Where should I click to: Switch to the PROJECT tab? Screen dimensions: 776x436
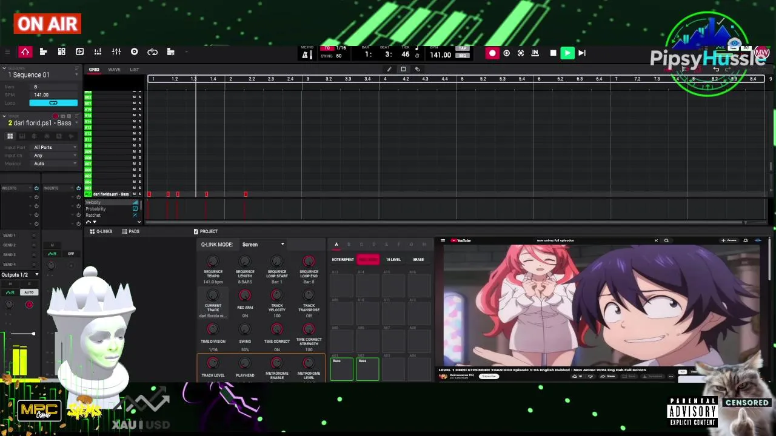coord(206,231)
